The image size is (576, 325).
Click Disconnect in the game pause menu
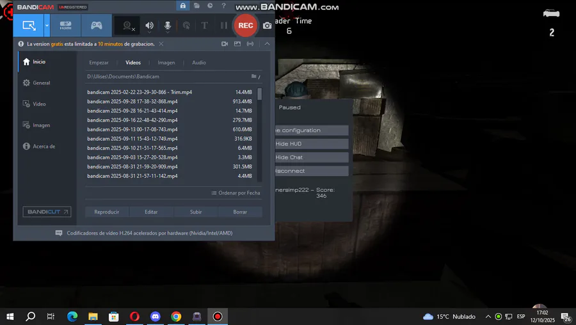(312, 171)
